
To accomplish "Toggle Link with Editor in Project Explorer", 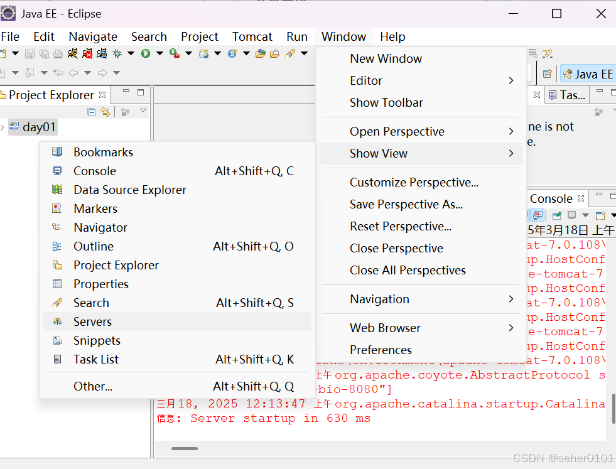I will click(105, 112).
